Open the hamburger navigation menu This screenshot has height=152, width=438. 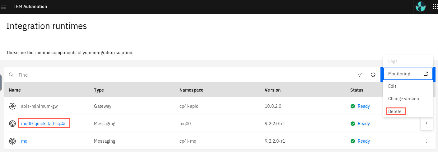pyautogui.click(x=4, y=7)
